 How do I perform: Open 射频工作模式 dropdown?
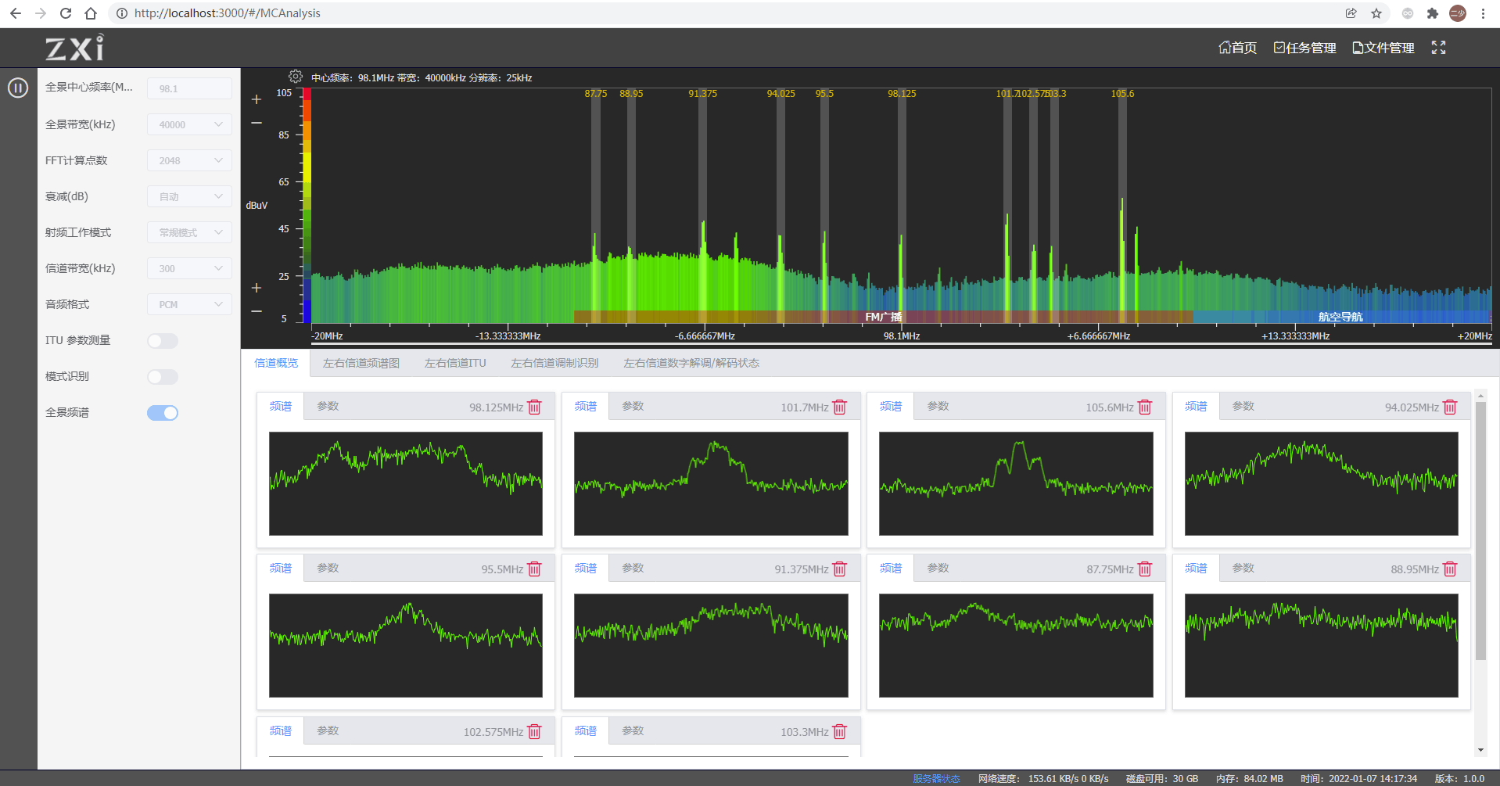pyautogui.click(x=189, y=232)
